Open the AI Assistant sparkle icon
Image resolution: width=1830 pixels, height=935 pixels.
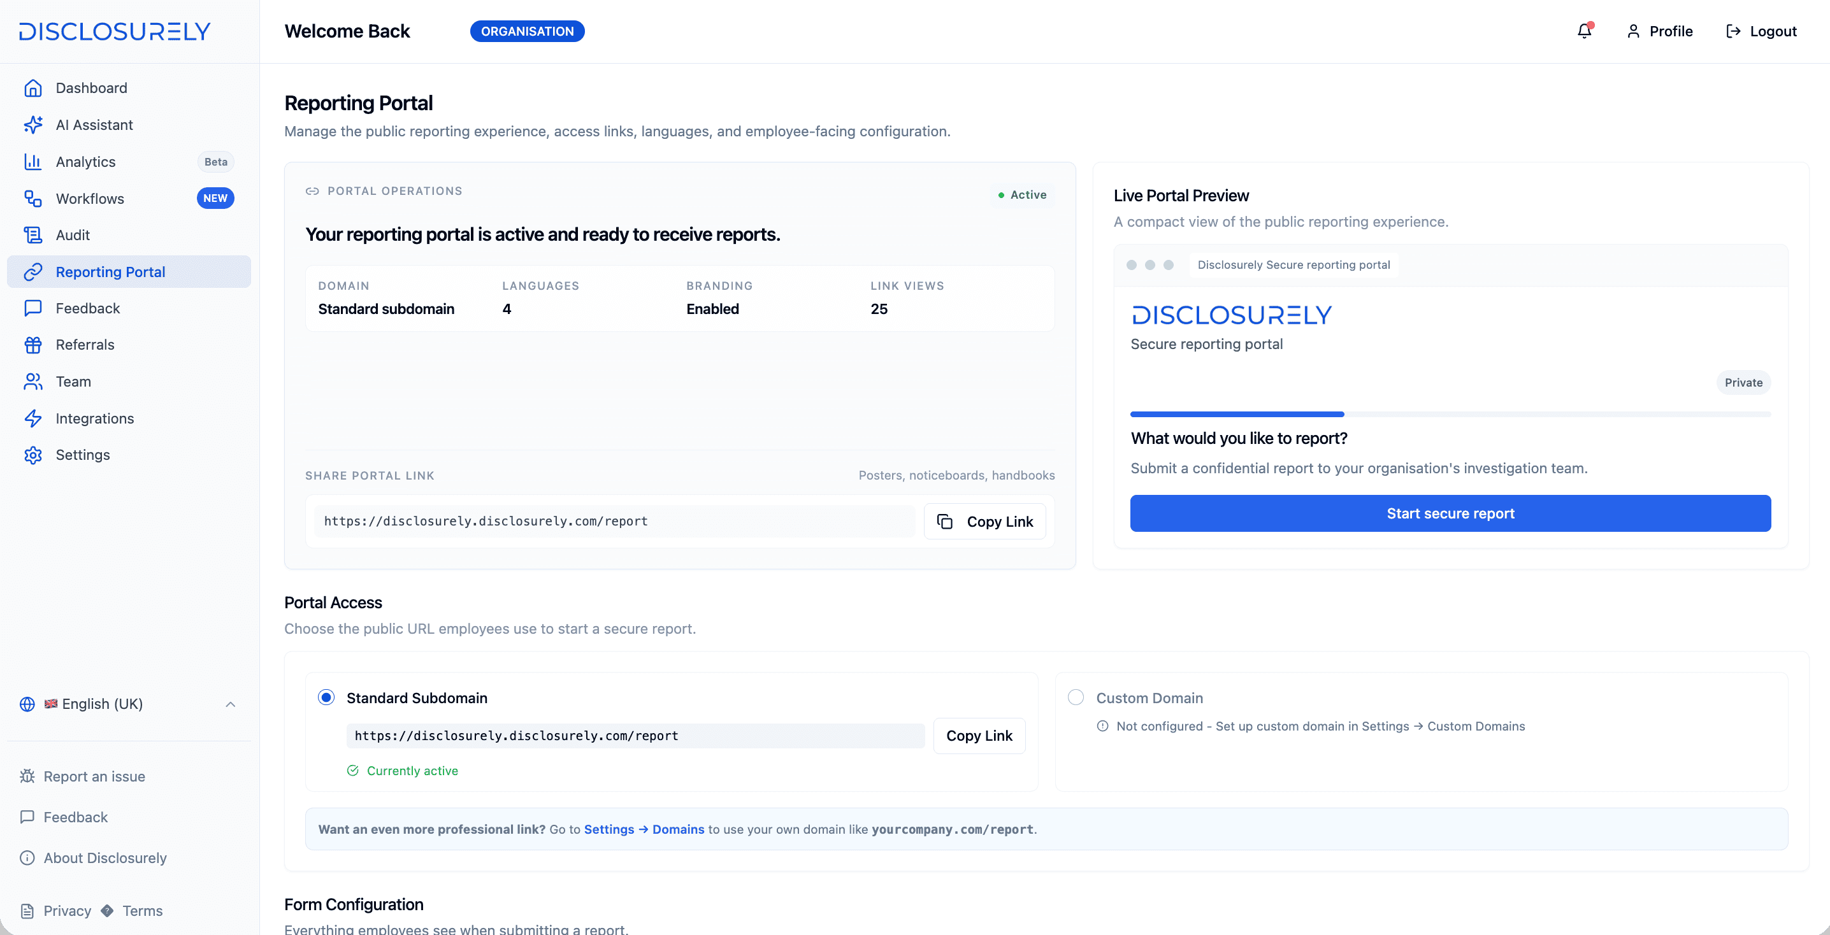pos(32,125)
